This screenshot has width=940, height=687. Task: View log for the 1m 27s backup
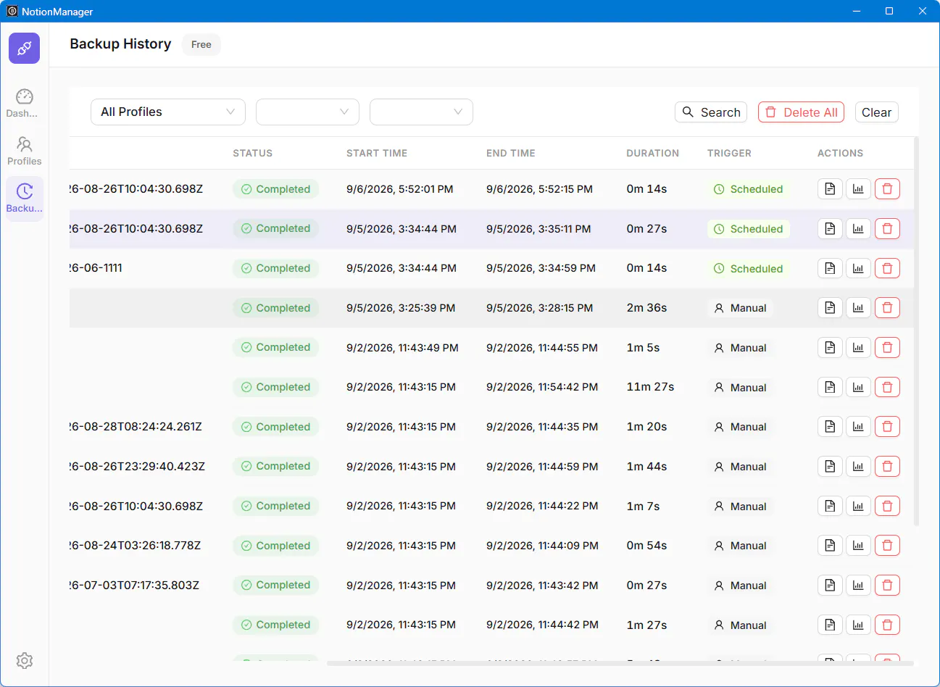830,625
